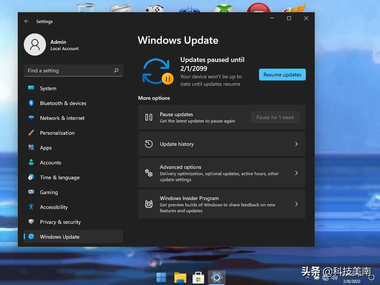Click the Pause updates icon
Viewport: 380px width, 285px height.
coord(148,117)
